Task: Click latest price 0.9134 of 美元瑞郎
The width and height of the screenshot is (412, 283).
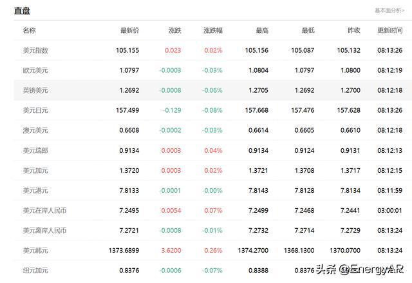Action: point(129,150)
